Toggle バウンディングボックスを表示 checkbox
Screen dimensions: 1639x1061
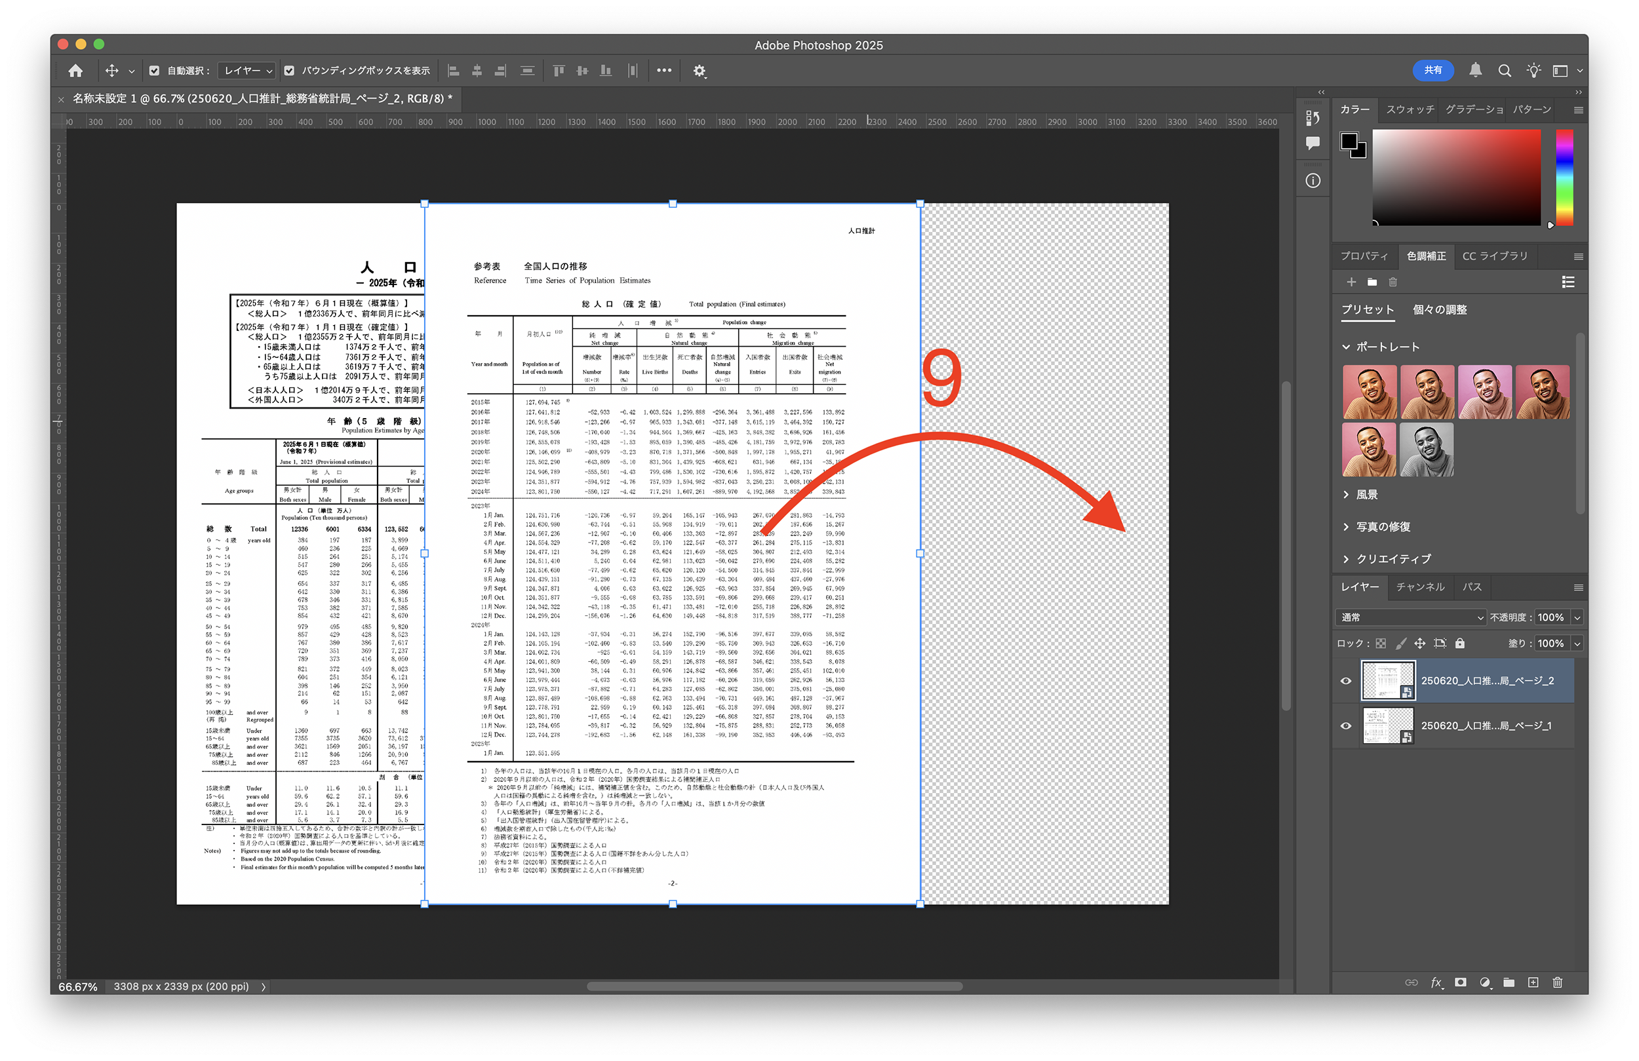[x=289, y=70]
